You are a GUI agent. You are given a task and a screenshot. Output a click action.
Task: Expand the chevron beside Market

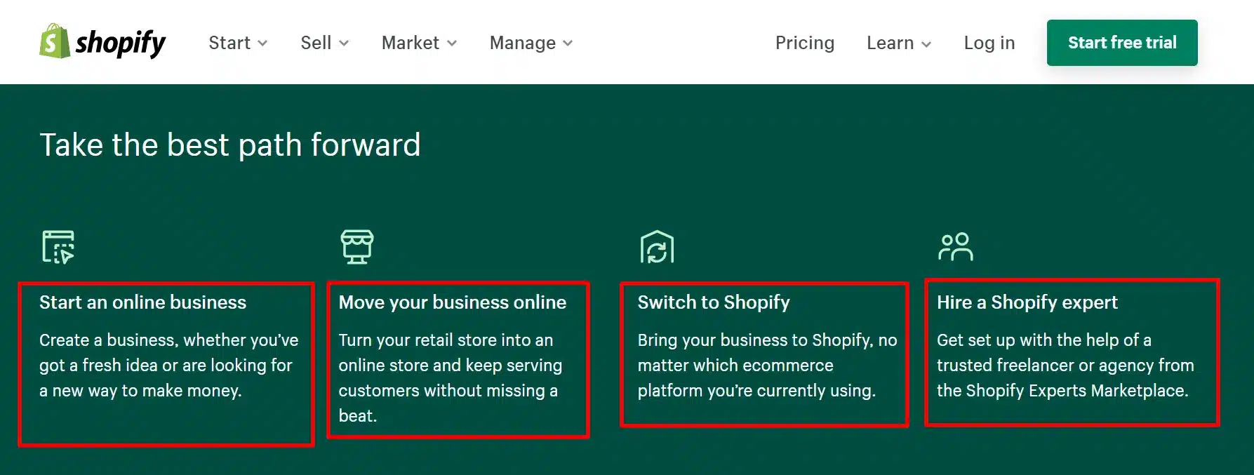coord(452,44)
